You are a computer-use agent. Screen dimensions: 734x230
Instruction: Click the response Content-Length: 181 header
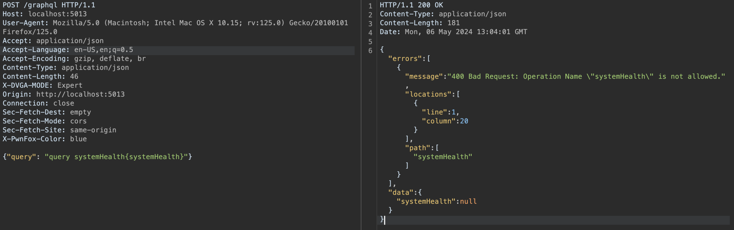tap(419, 23)
